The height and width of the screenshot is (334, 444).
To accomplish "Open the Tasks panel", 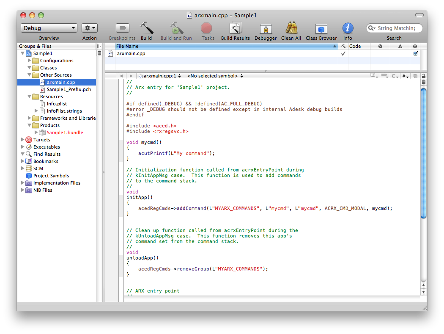I will coord(208,28).
